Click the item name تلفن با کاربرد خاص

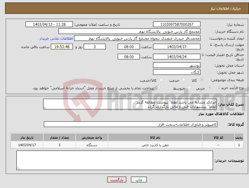[x=155, y=145]
